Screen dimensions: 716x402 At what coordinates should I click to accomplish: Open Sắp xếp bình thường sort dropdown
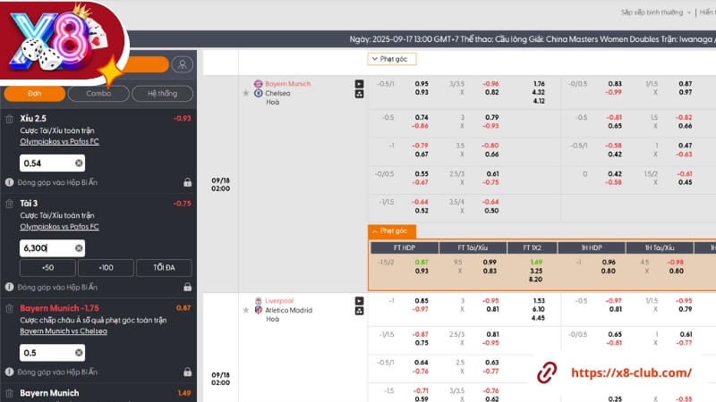click(656, 13)
